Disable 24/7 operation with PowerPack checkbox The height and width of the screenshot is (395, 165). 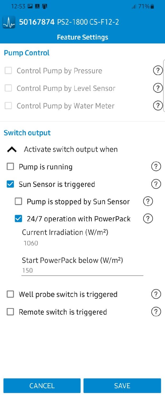18,219
